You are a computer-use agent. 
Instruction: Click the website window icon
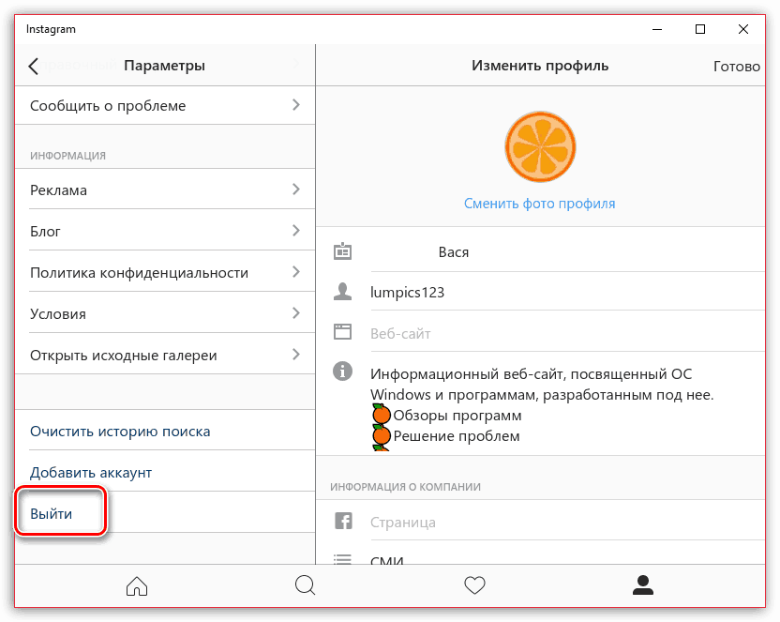[342, 331]
